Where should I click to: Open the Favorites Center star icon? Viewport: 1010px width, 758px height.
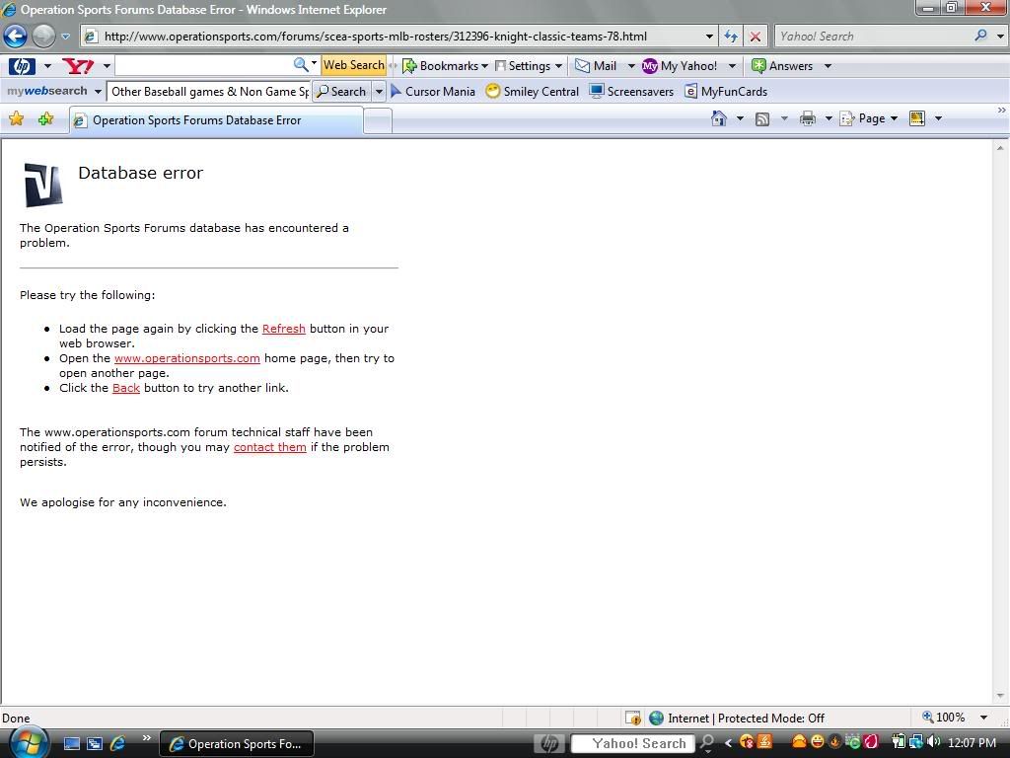click(x=16, y=119)
